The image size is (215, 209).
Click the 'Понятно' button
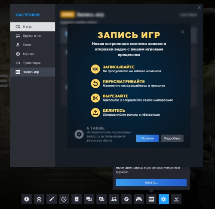(147, 138)
